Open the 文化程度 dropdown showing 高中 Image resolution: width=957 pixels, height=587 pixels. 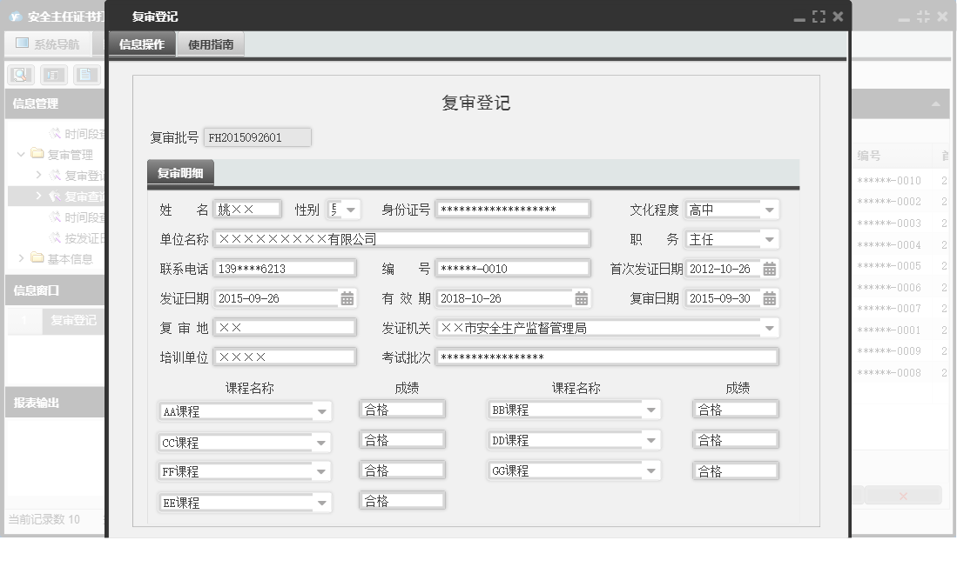pyautogui.click(x=770, y=209)
